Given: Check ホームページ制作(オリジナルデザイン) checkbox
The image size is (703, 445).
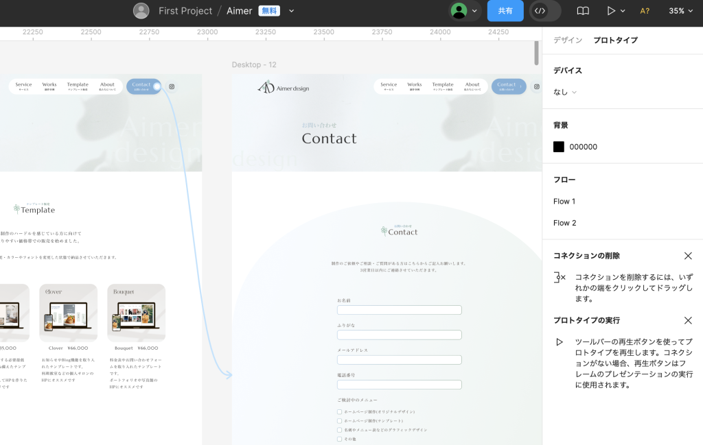Looking at the screenshot, I should click(339, 412).
